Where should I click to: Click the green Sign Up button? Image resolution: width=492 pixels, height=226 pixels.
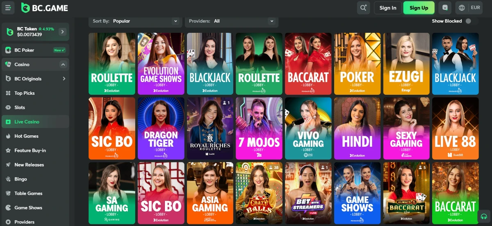click(x=419, y=8)
